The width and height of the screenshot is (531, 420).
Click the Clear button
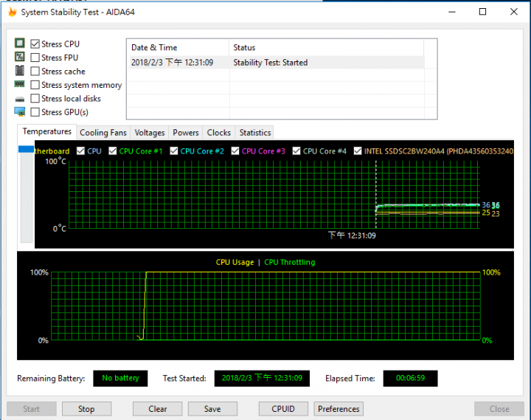[158, 409]
